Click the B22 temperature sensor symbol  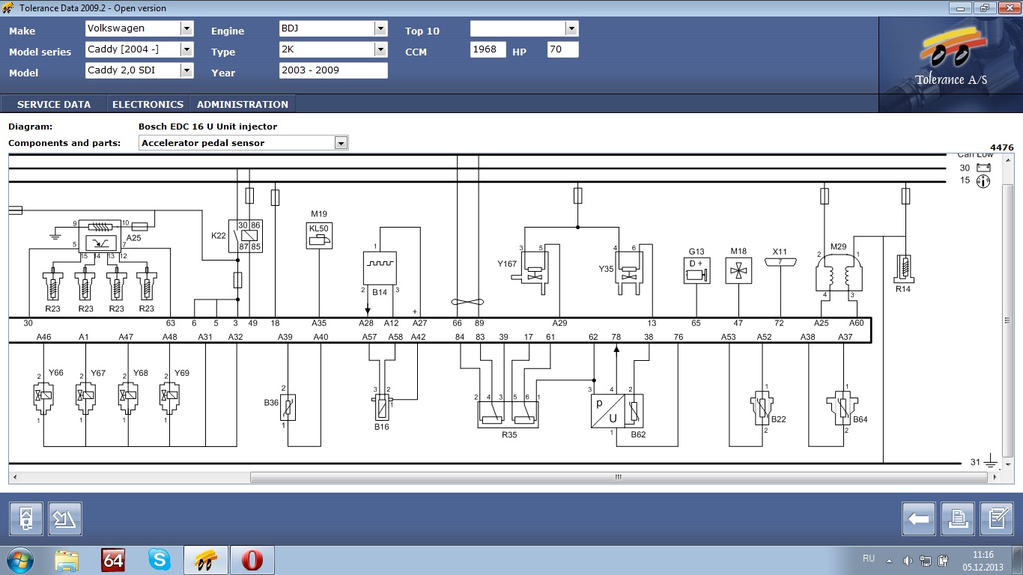point(761,408)
